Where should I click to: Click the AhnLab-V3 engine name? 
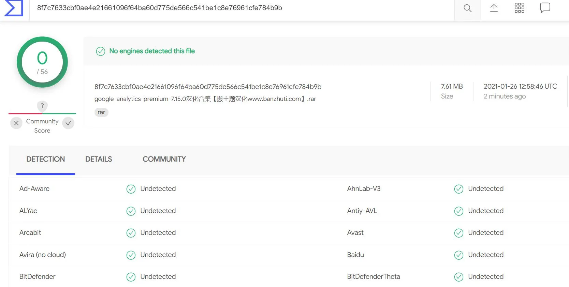pos(364,188)
